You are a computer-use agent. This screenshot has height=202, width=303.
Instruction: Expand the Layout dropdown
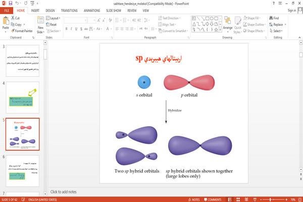[53, 18]
